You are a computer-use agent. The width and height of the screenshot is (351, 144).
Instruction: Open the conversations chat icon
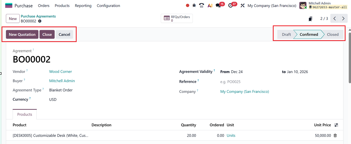(x=218, y=5)
